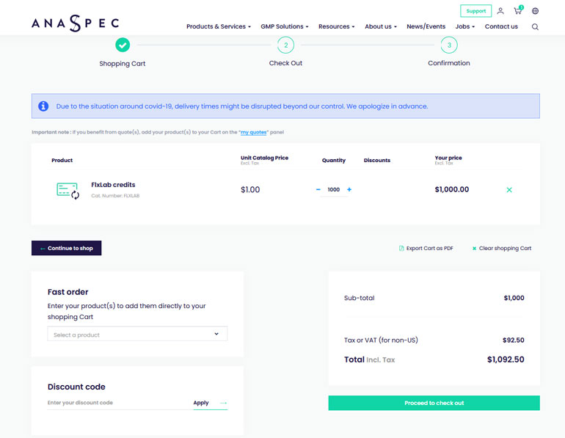Click the $92.50 tax value
Viewport: 565px width, 438px height.
point(514,340)
